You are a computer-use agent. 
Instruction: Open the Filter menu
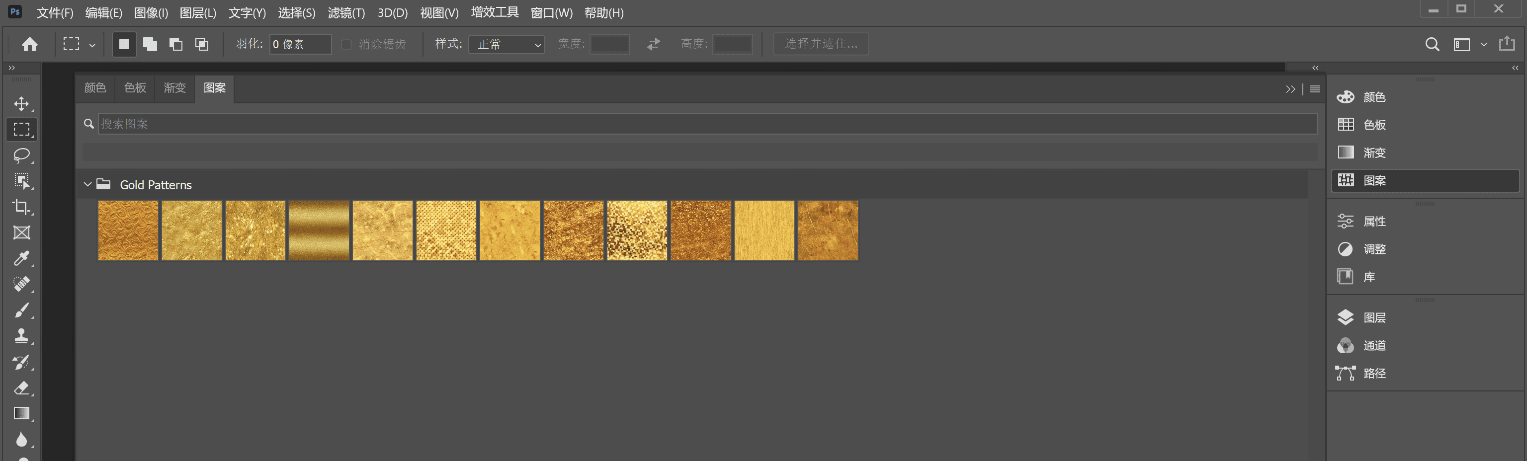click(345, 13)
